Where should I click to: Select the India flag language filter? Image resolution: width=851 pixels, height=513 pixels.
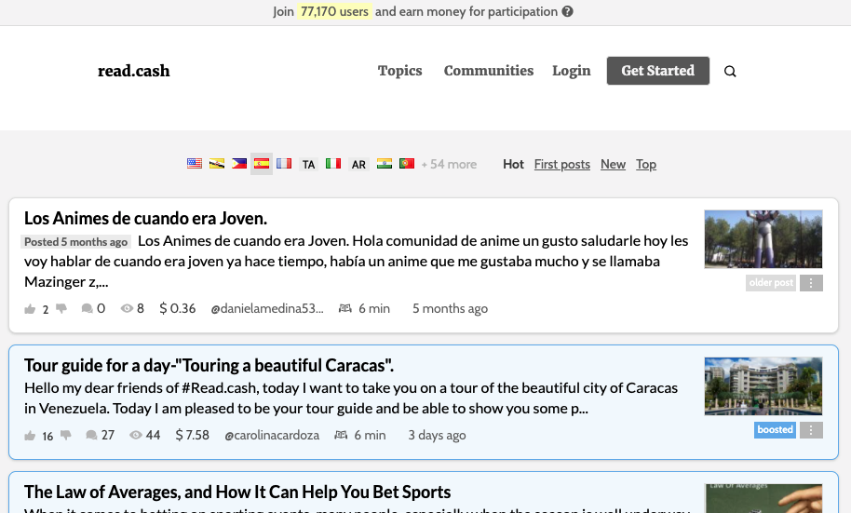385,164
